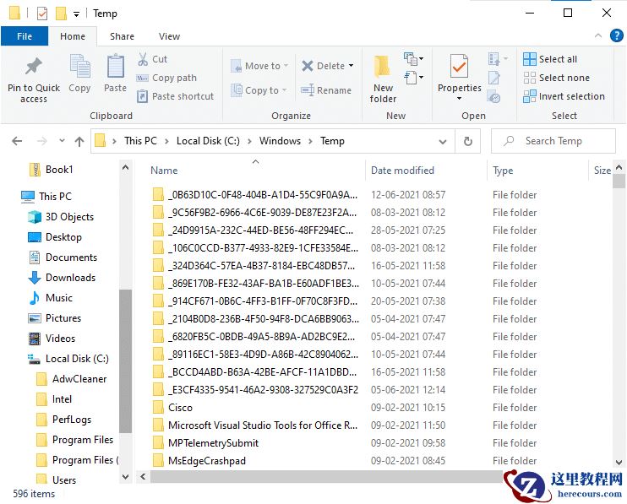Click Copy path in the ribbon

point(166,78)
